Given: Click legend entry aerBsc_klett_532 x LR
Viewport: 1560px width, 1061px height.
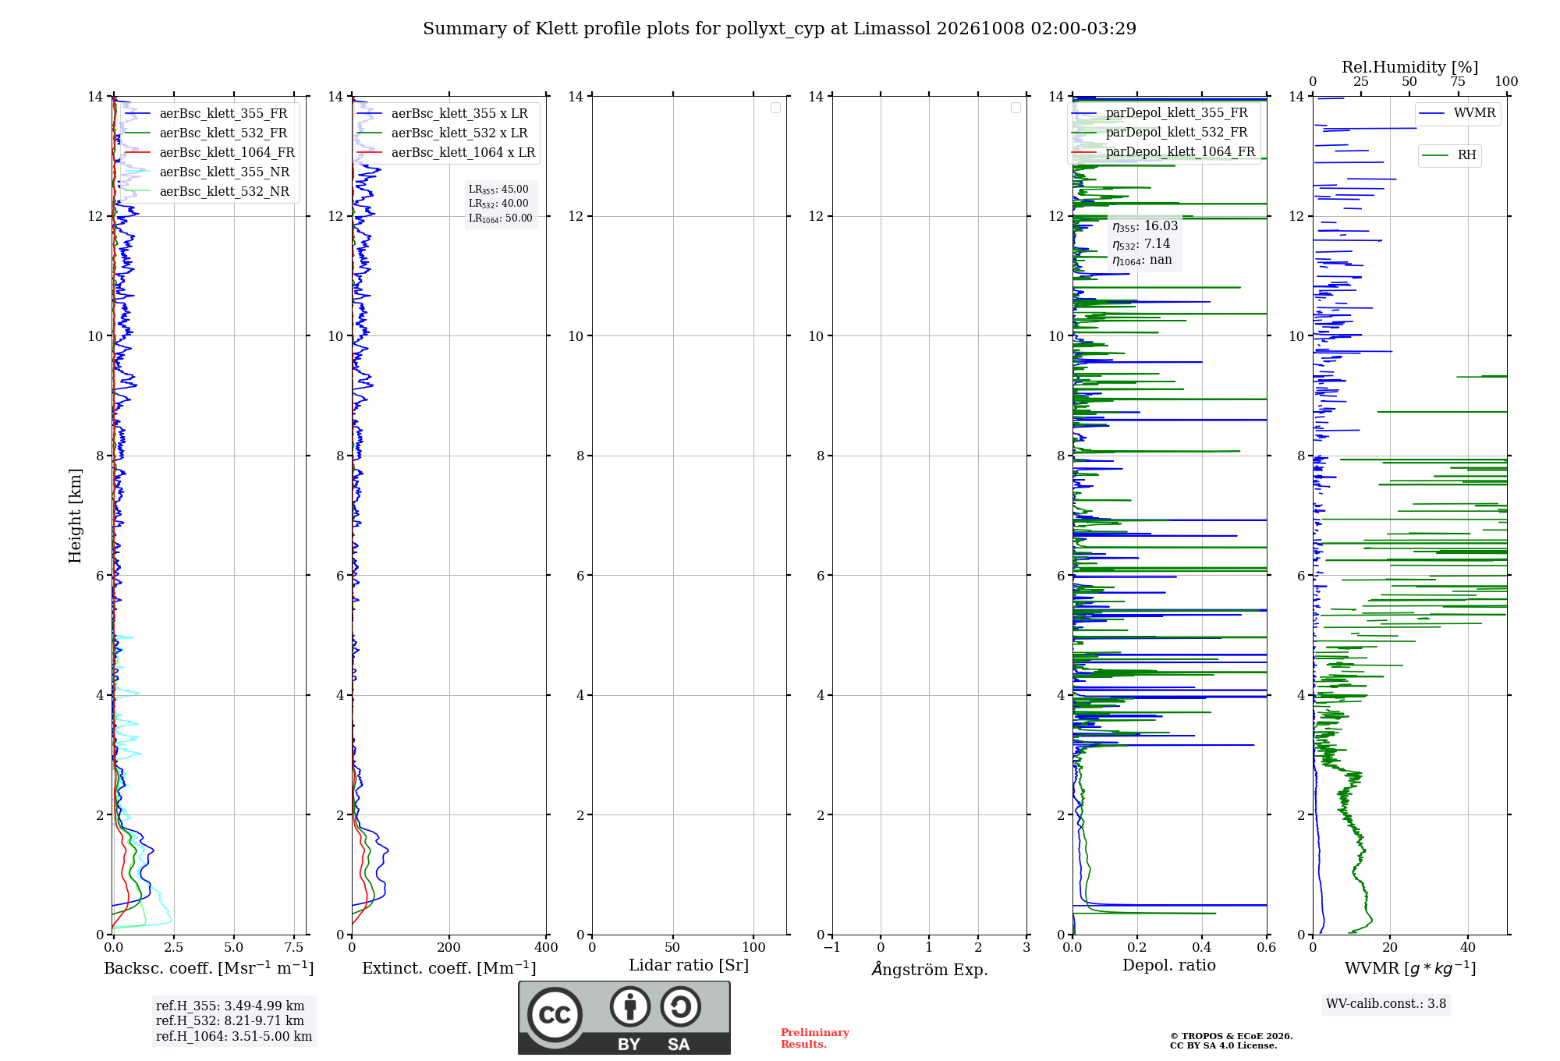Looking at the screenshot, I should point(442,133).
